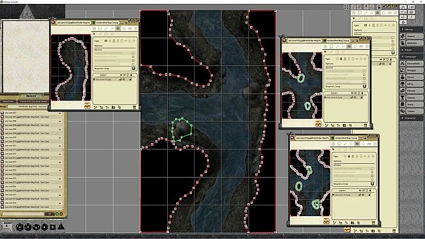
Task: Click the add layer icon at bottom of left map window
Action: (x=96, y=107)
